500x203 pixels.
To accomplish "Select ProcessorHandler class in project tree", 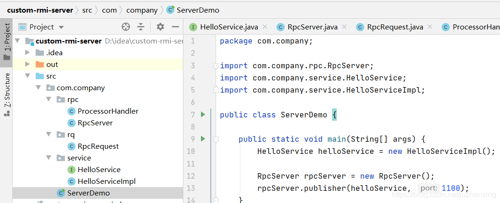I will tap(108, 111).
